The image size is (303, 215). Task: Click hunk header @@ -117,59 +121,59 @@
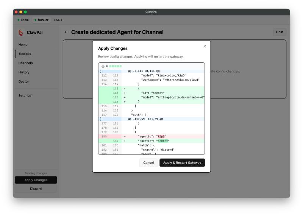coord(145,119)
